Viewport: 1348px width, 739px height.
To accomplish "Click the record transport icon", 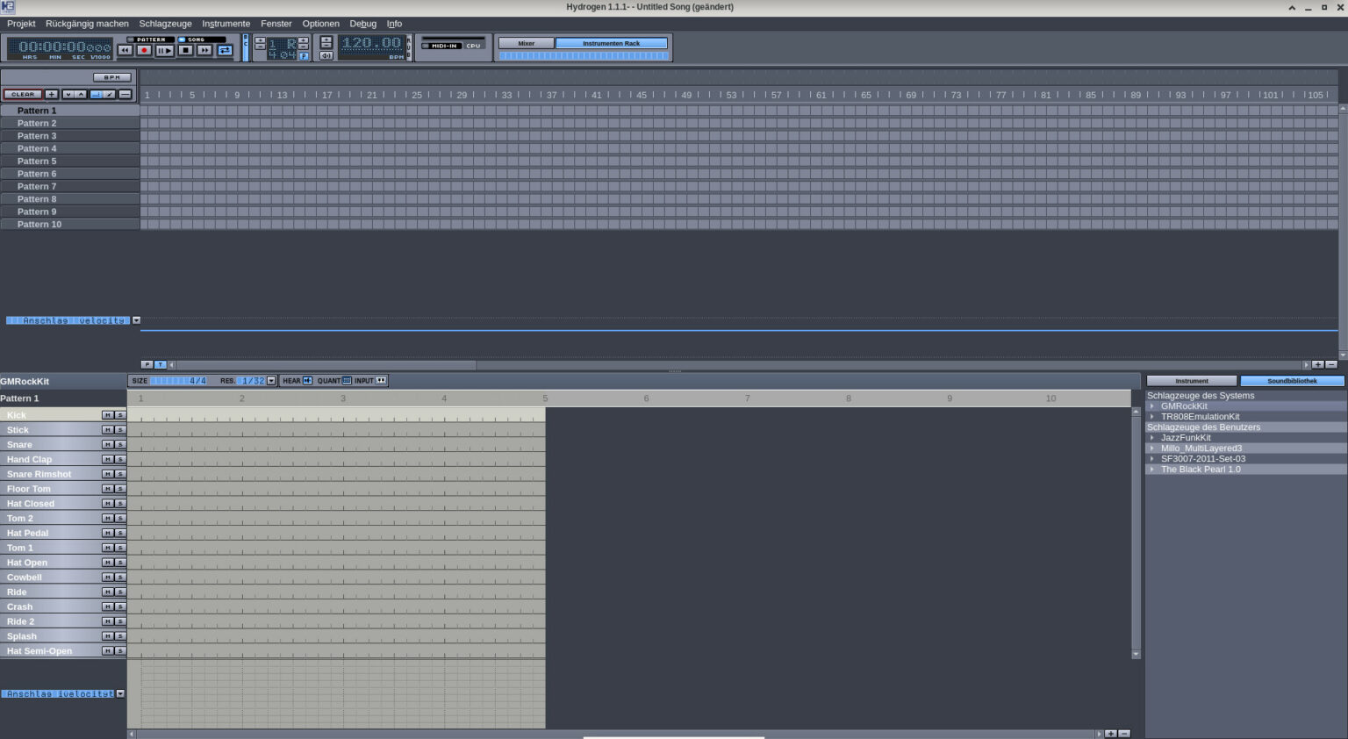I will [x=145, y=50].
